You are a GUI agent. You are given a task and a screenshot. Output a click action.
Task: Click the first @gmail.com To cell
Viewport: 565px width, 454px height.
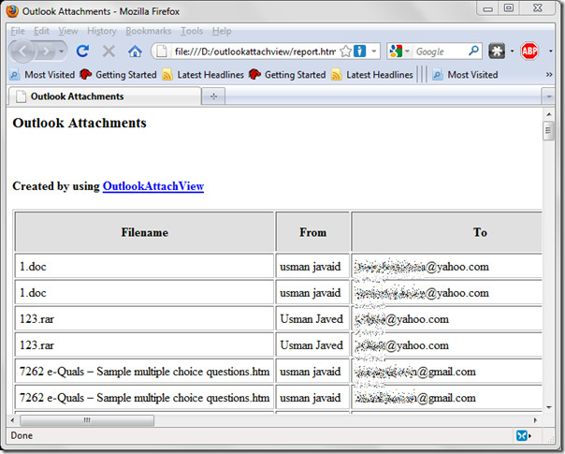[x=447, y=372]
